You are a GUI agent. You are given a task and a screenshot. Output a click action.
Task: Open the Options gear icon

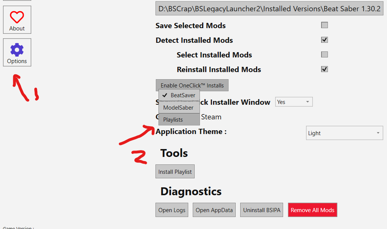point(17,50)
